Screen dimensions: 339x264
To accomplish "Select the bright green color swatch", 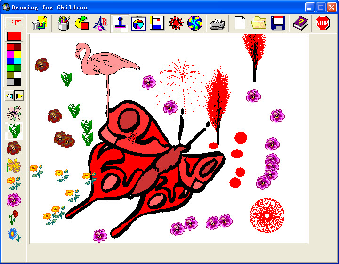I will click(x=10, y=68).
